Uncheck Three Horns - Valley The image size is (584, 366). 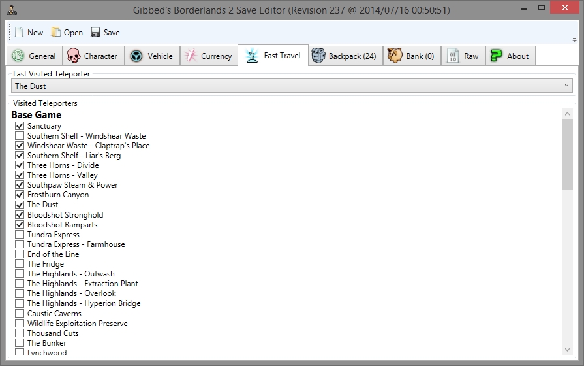(x=20, y=175)
